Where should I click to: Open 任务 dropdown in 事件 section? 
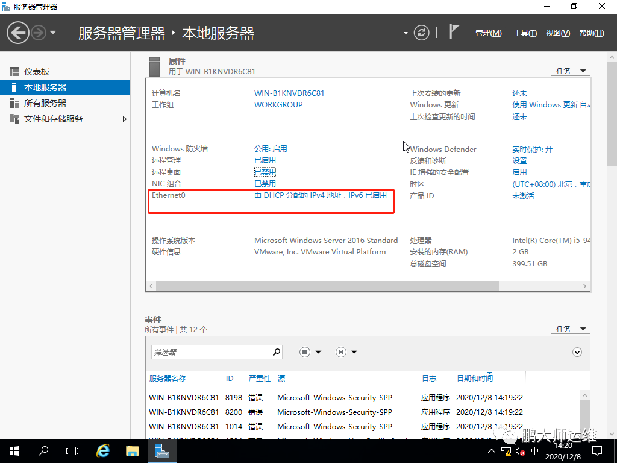pyautogui.click(x=571, y=329)
